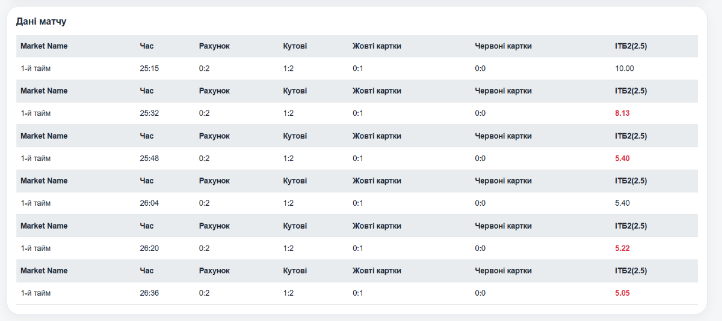This screenshot has width=722, height=321.
Task: Select the red 5.22 odds value
Action: pyautogui.click(x=622, y=248)
